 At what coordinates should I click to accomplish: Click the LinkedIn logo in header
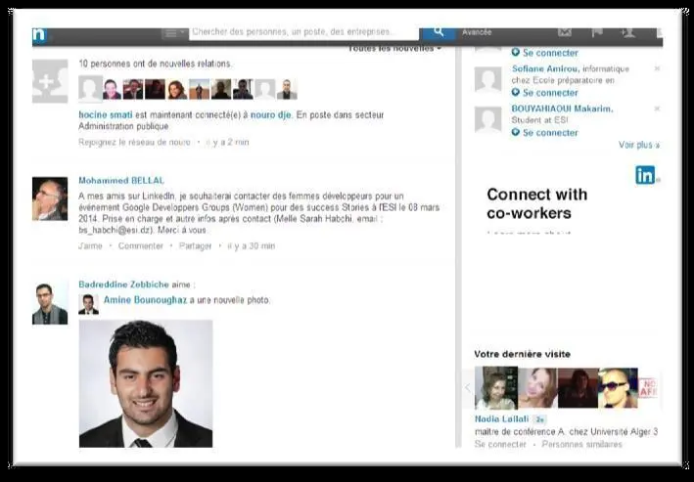[x=39, y=34]
